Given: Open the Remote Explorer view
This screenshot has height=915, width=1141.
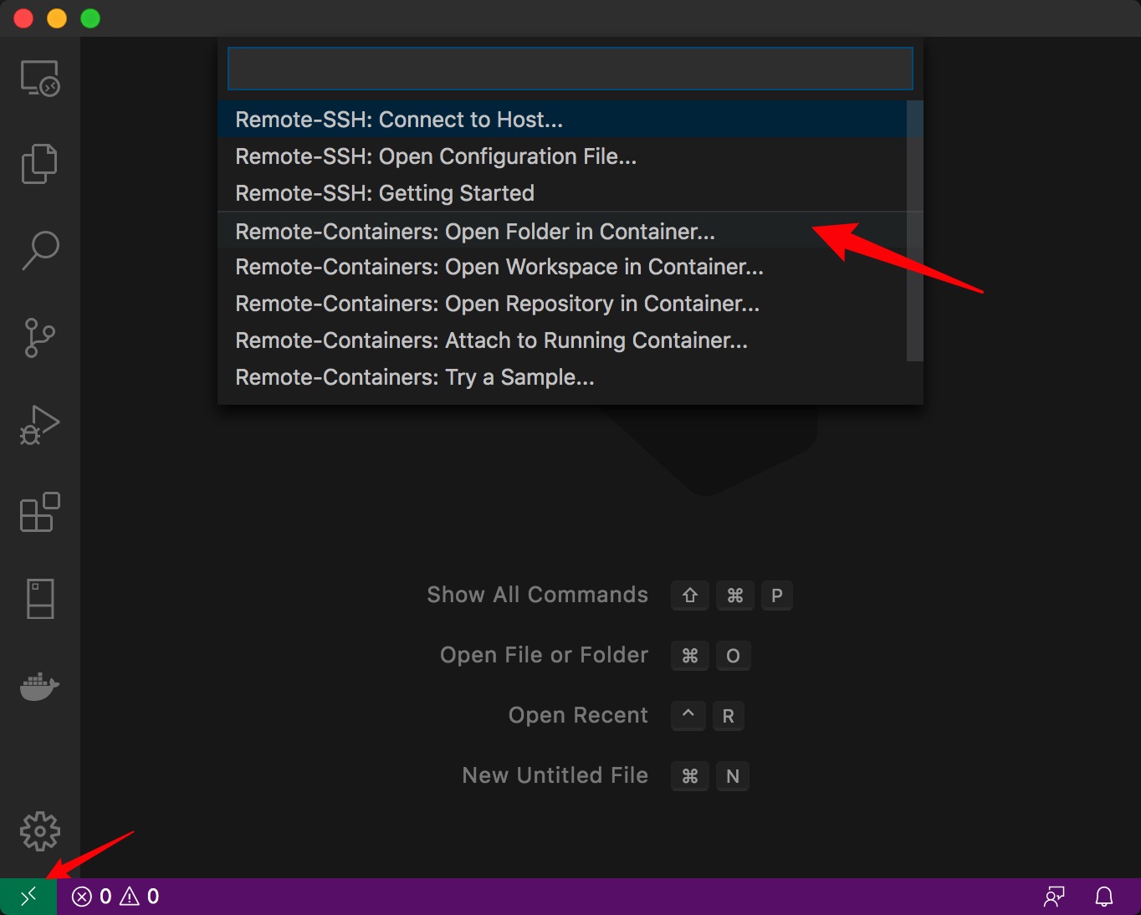Looking at the screenshot, I should [x=40, y=78].
